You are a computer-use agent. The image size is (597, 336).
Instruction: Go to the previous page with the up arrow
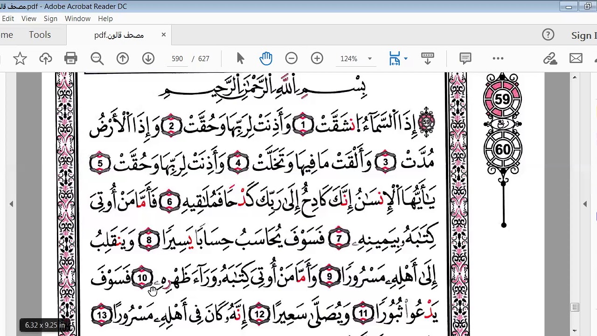(123, 58)
